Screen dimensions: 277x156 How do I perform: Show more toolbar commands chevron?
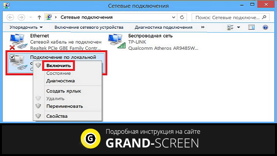(202, 27)
